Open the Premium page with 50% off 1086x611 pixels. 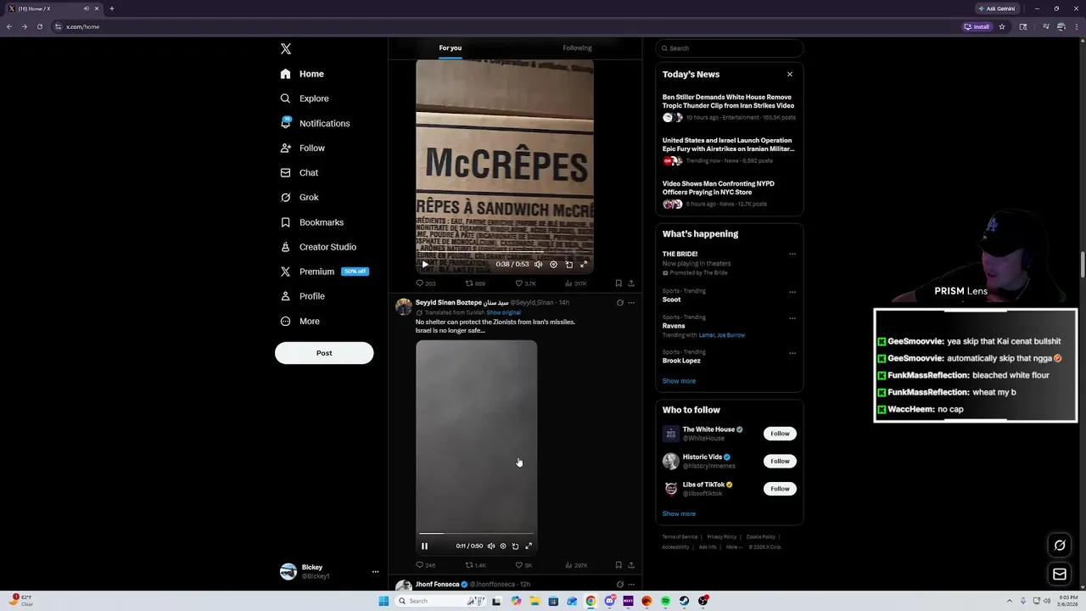pyautogui.click(x=323, y=272)
